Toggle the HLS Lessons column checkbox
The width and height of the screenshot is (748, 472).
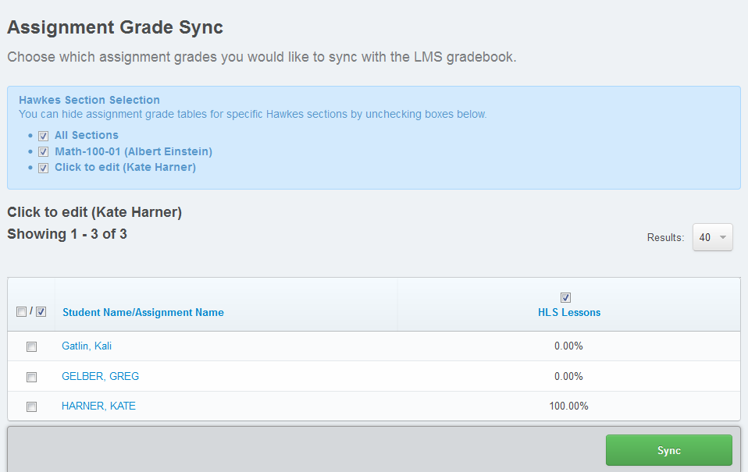566,297
